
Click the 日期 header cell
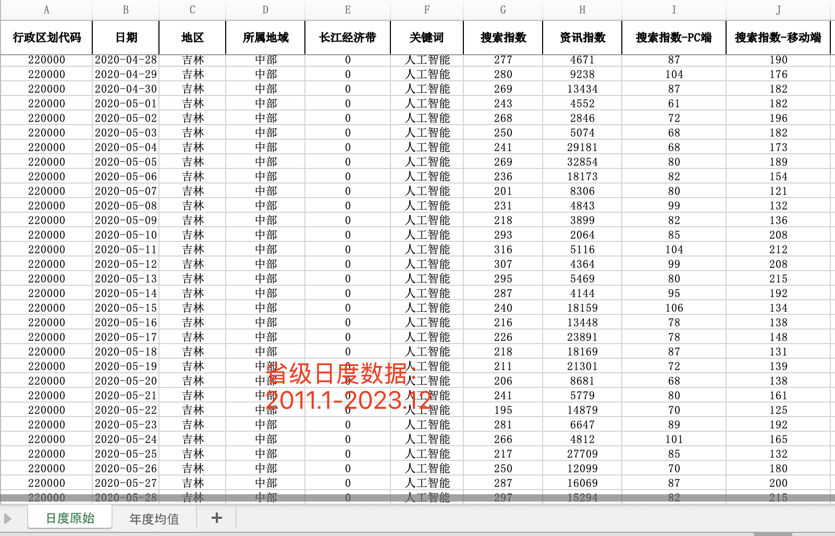[x=126, y=38]
